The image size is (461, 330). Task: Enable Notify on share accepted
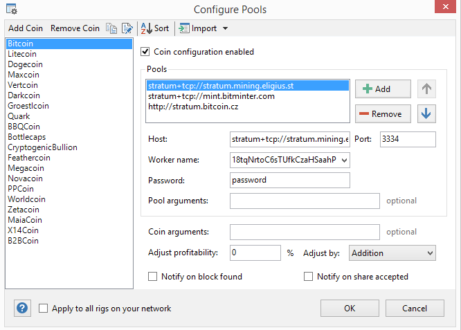[309, 277]
